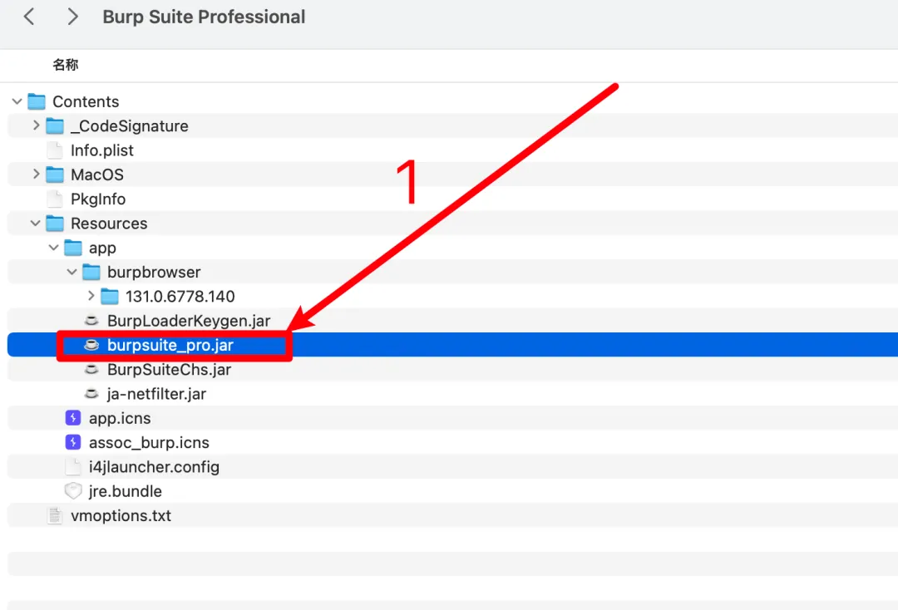Select the burpsuite_pro.jar file name

click(x=170, y=346)
